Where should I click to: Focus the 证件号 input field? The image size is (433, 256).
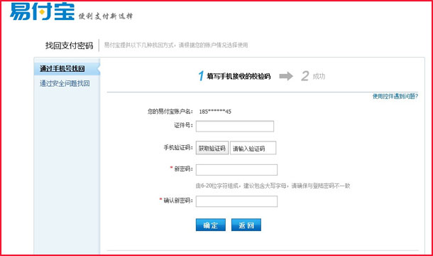coord(235,126)
